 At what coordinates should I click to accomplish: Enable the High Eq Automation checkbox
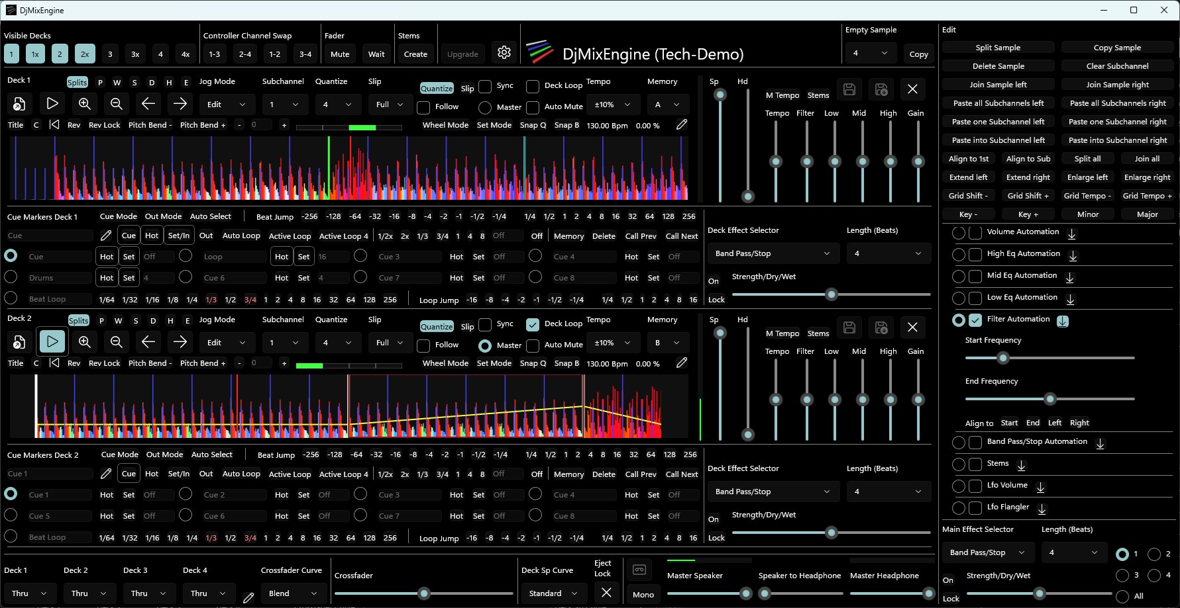tap(975, 254)
